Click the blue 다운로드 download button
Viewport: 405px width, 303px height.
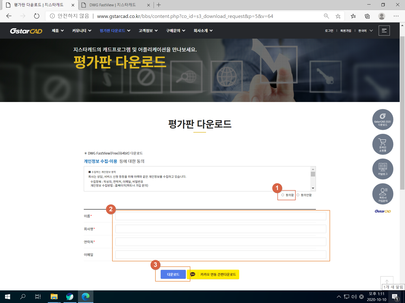pyautogui.click(x=173, y=274)
